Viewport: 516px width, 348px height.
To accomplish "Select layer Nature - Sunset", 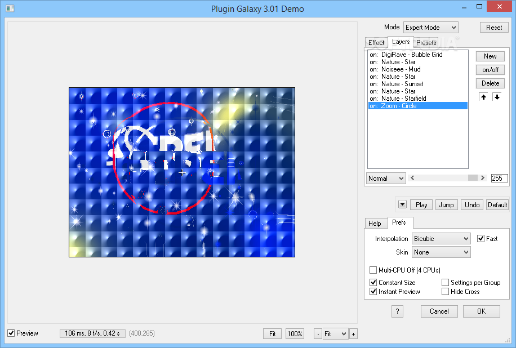I will tap(417, 84).
